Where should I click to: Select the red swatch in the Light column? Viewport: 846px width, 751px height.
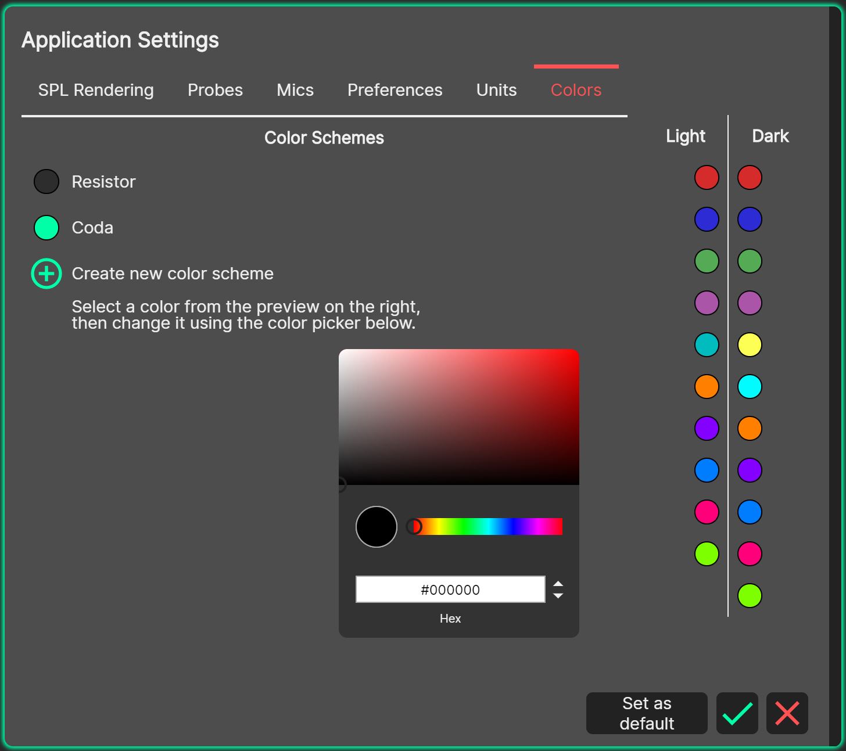click(x=707, y=178)
